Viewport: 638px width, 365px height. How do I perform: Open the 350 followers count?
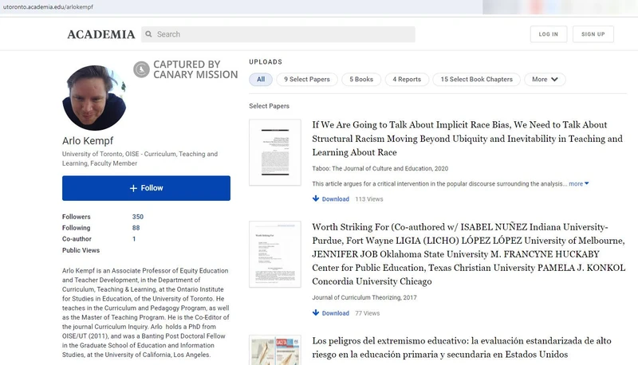(137, 217)
